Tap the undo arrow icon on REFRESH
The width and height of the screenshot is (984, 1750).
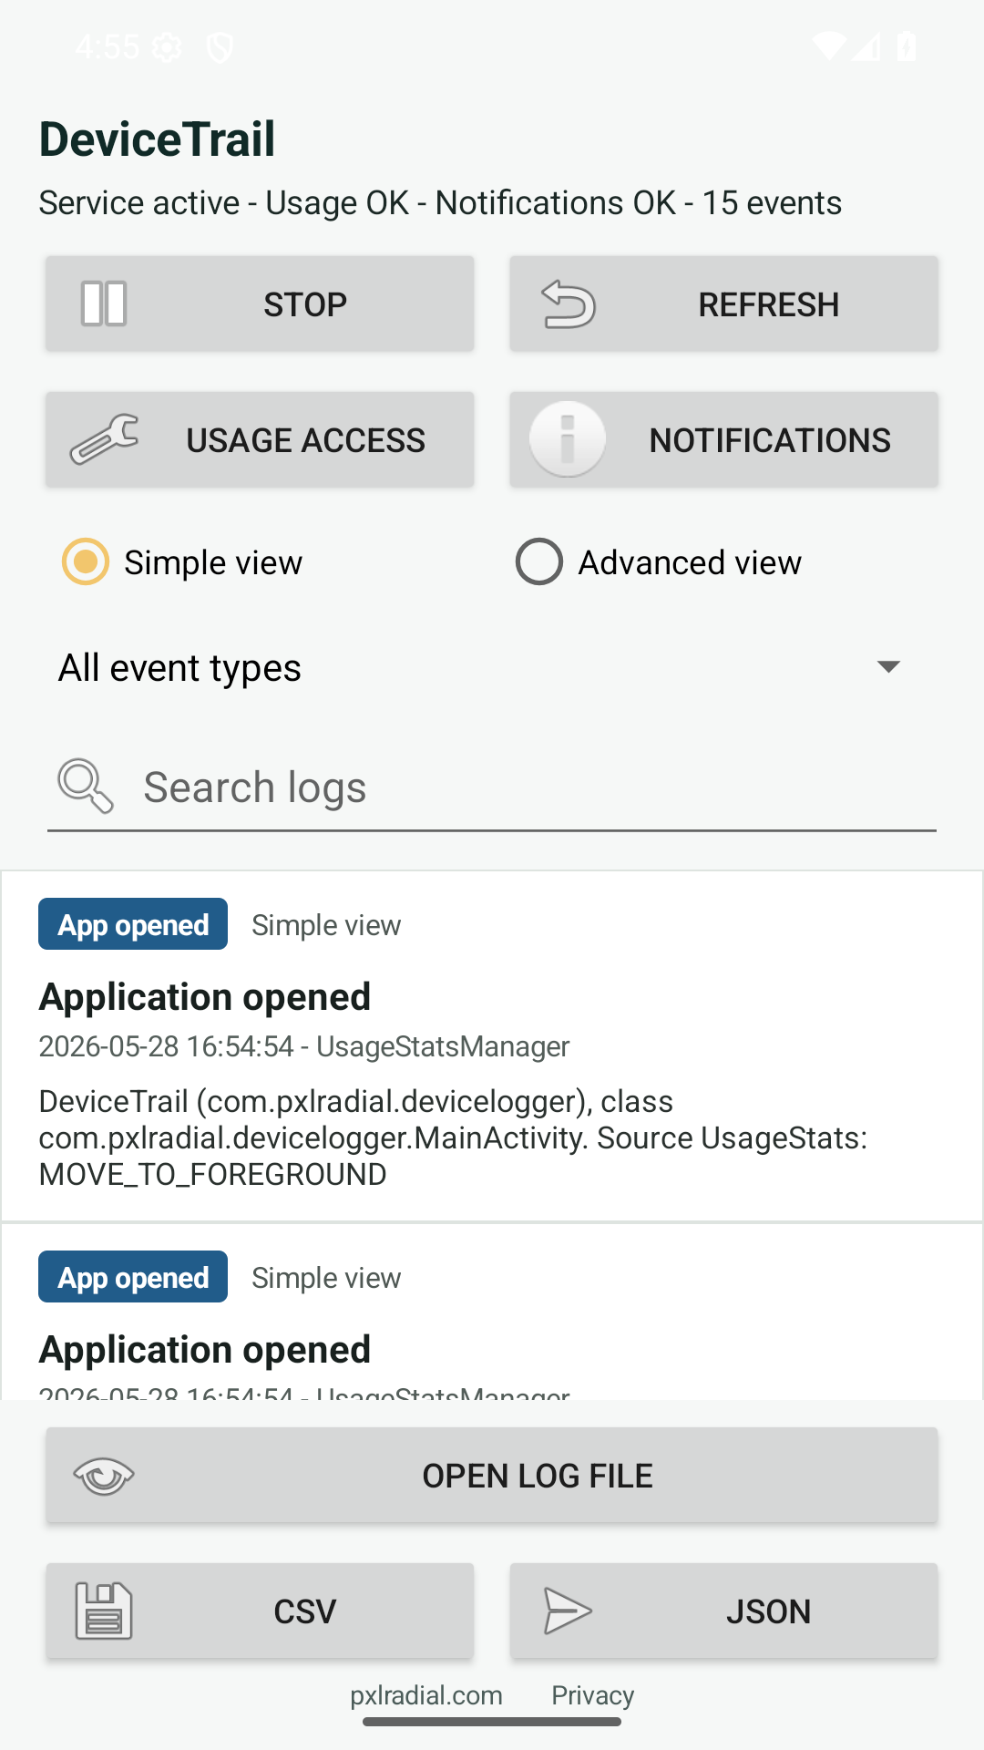point(568,304)
